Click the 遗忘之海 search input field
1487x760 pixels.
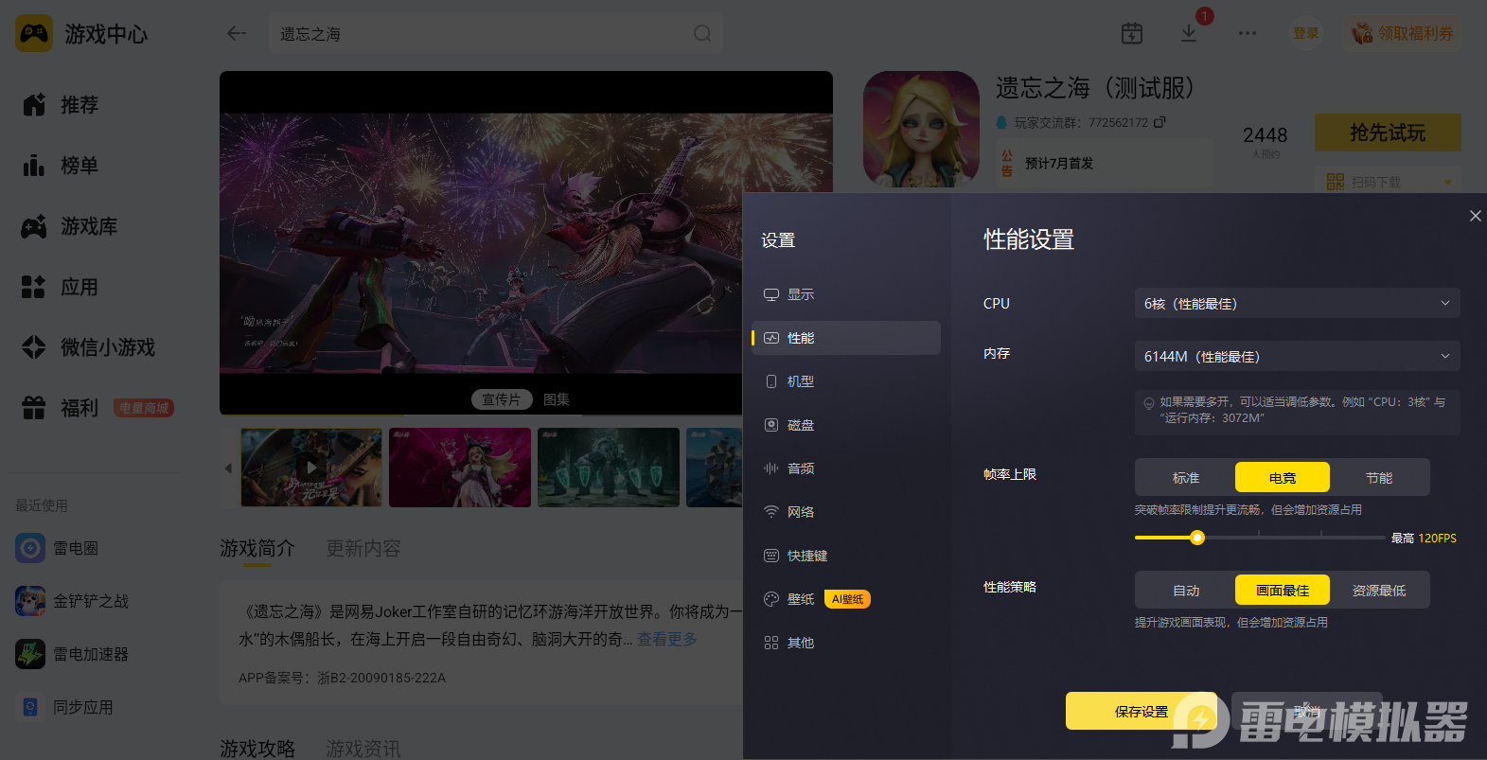tap(496, 33)
